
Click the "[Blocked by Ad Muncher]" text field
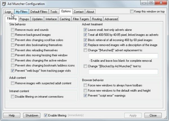coord(123,72)
